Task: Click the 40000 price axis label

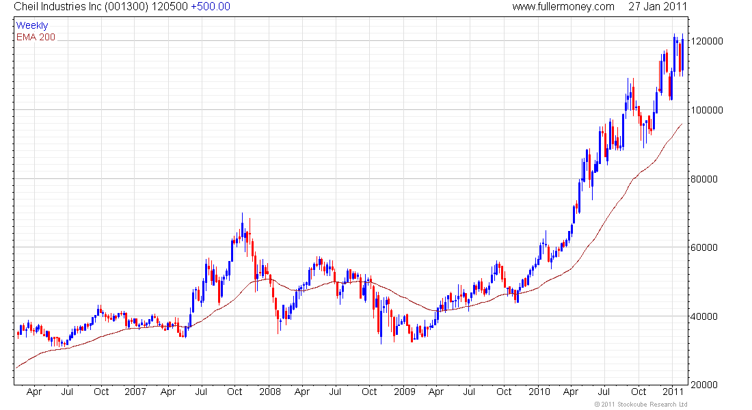Action: pyautogui.click(x=705, y=316)
